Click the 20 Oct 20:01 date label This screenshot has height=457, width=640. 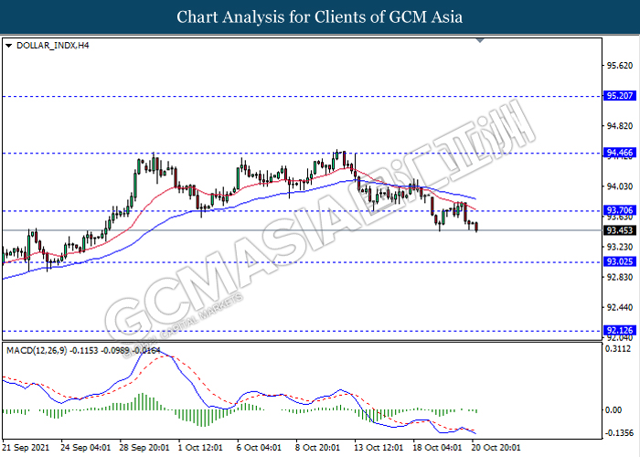[496, 448]
